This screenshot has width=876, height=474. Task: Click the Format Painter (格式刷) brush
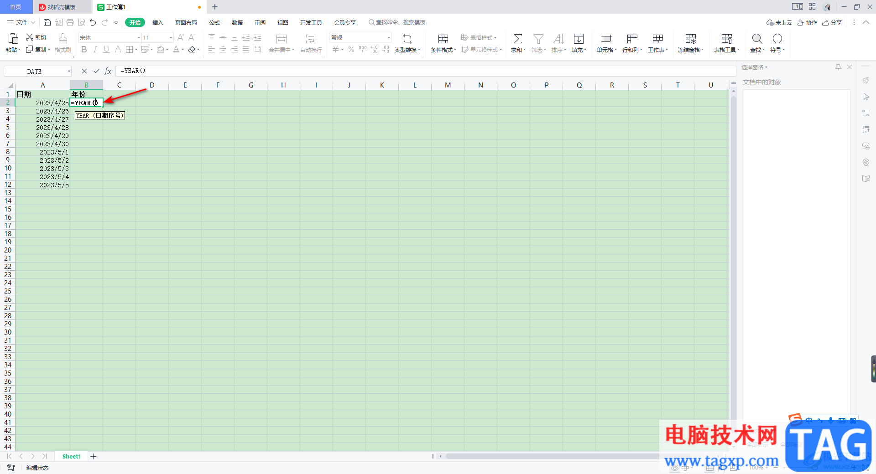tap(63, 38)
